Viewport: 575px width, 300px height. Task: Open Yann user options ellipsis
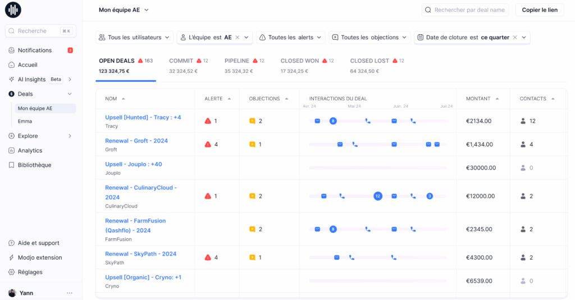click(70, 293)
